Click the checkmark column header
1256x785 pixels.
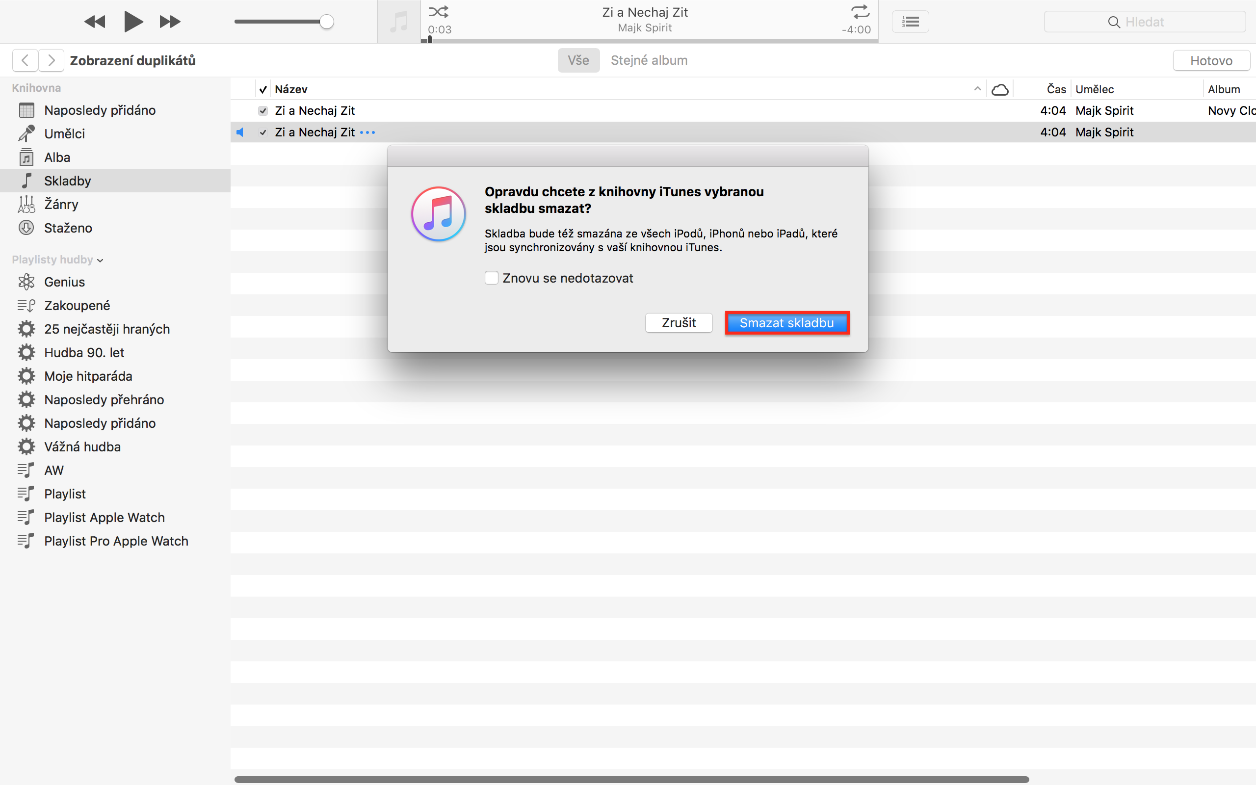click(x=263, y=89)
